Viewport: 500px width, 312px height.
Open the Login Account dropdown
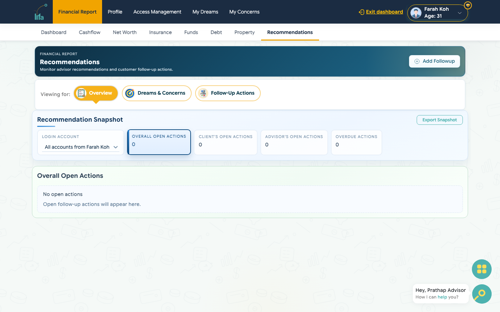[81, 147]
